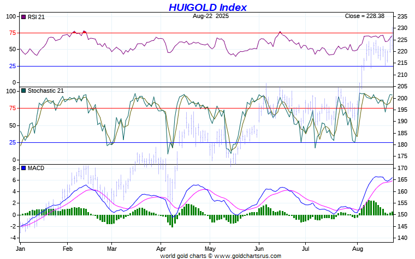Select the Feb label on the time axis

67,248
